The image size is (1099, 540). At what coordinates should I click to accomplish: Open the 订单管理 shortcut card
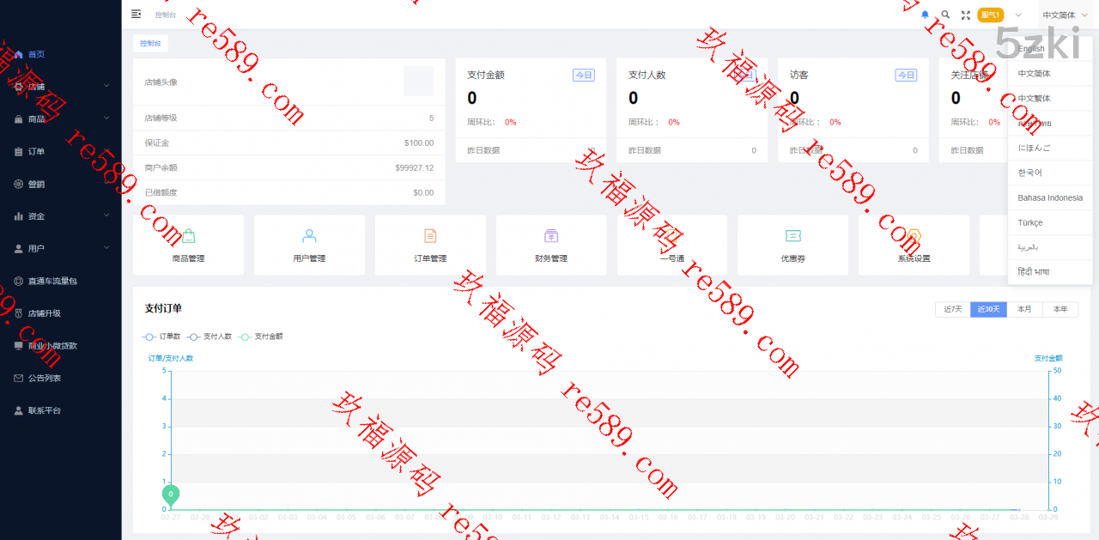pos(430,245)
